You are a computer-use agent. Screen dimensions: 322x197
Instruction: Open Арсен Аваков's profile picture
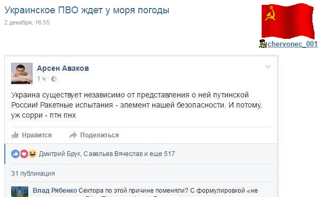tap(22, 73)
